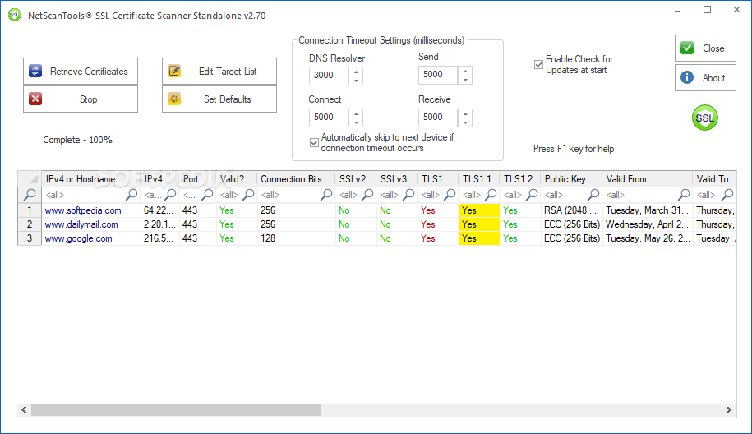Click the Send timeout field
752x434 pixels.
pyautogui.click(x=438, y=75)
